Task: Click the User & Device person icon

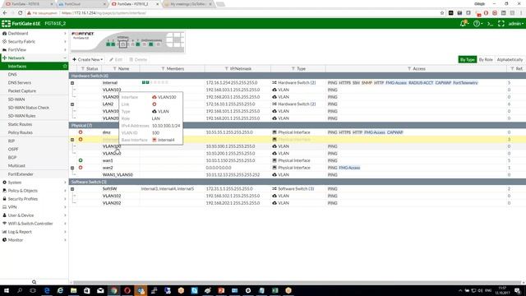Action: (4, 215)
